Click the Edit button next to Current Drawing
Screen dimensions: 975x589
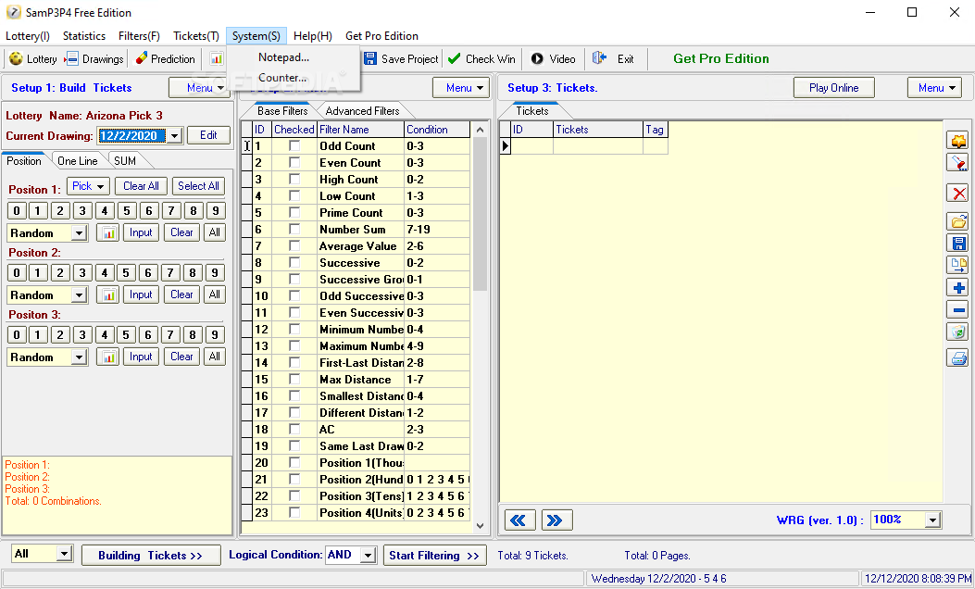point(208,135)
